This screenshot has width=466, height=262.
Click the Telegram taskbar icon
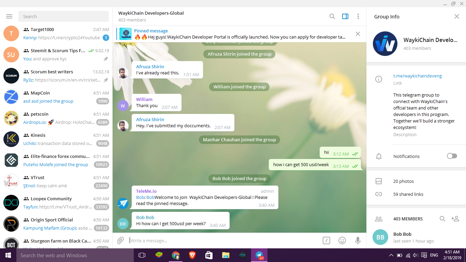(x=259, y=255)
